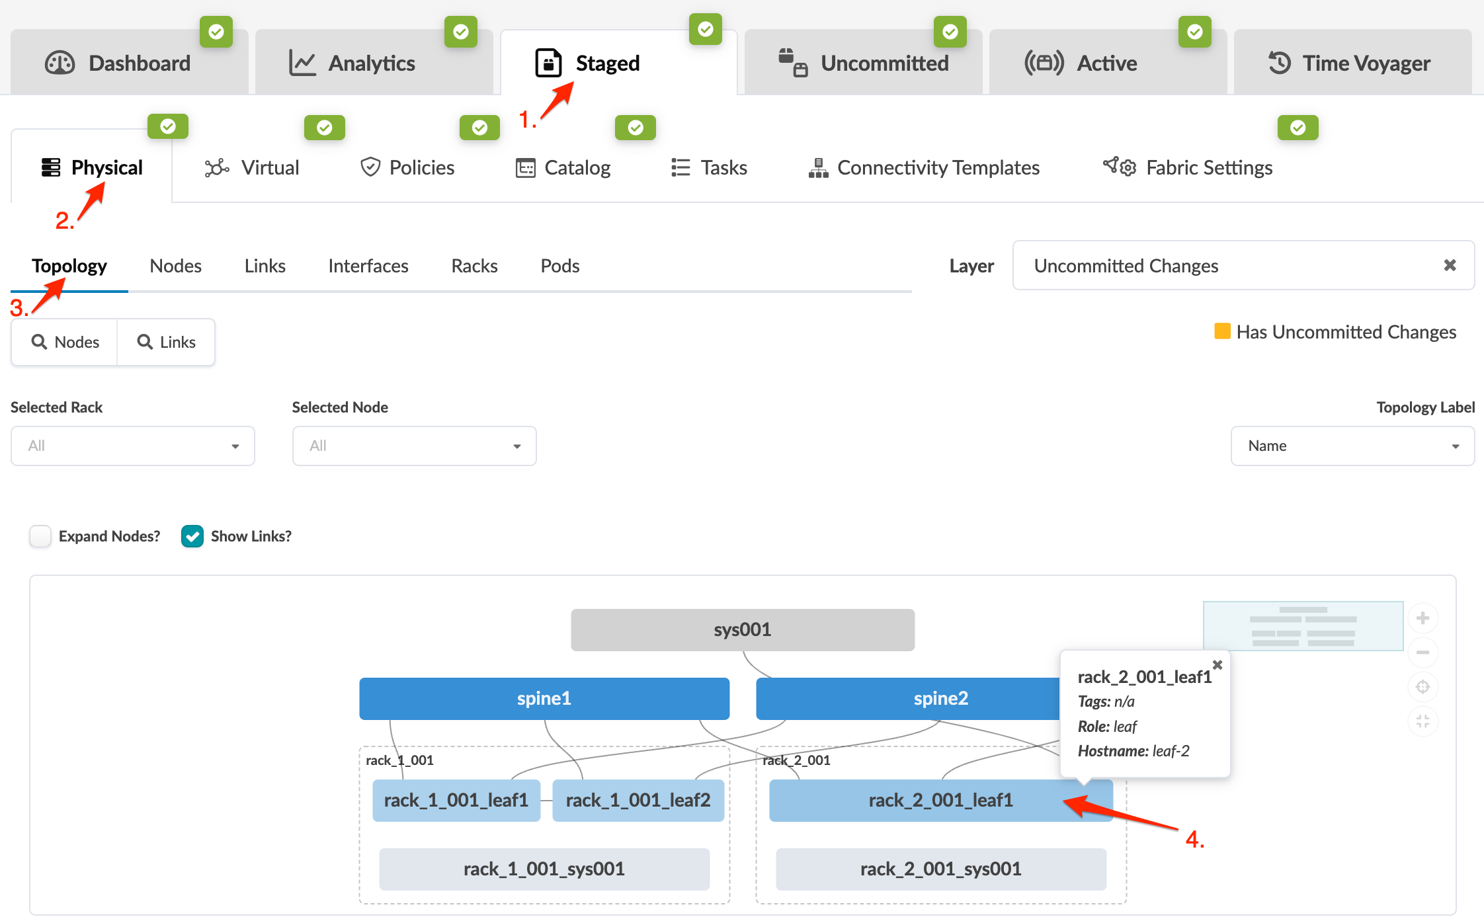
Task: Click the Has Uncommitted Changes orange swatch
Action: (1222, 331)
